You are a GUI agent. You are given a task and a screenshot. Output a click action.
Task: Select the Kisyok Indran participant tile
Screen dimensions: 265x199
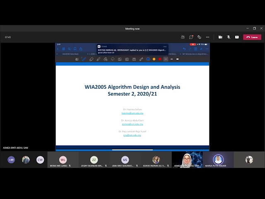[x=156, y=160]
